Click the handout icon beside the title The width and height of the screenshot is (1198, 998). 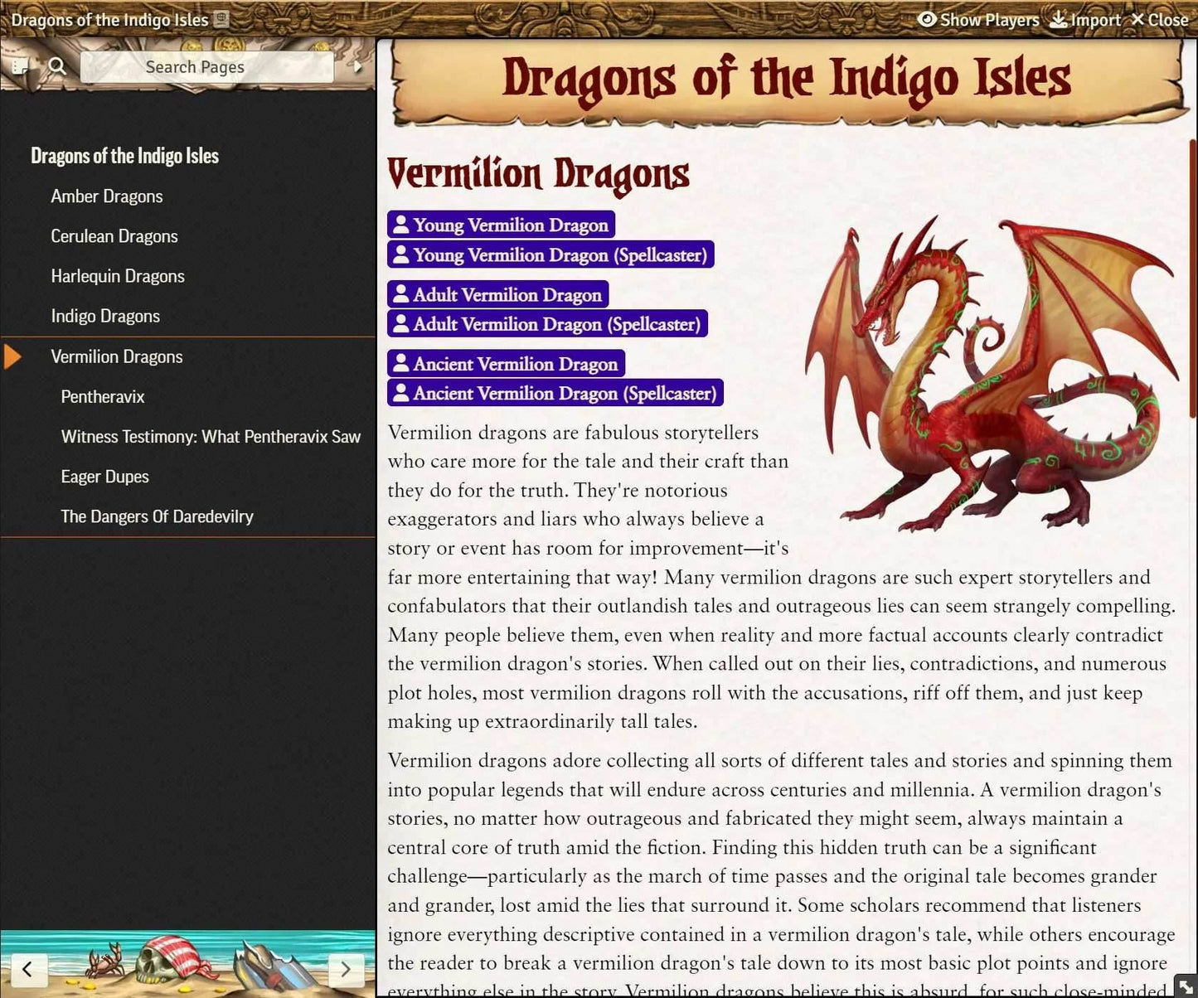point(220,18)
